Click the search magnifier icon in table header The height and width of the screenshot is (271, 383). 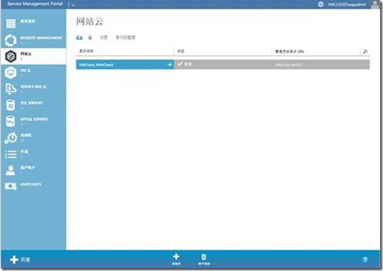[x=365, y=51]
